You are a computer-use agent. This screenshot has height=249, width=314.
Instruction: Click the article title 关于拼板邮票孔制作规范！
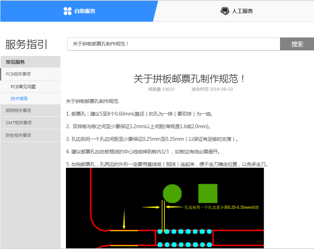[x=190, y=79]
